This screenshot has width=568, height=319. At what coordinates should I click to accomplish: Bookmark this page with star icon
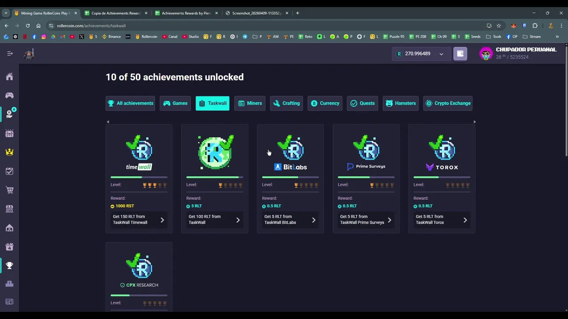(x=499, y=26)
